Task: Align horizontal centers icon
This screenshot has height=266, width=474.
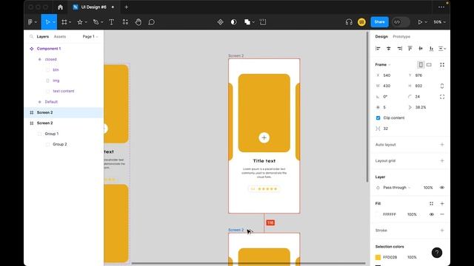Action: (x=388, y=49)
